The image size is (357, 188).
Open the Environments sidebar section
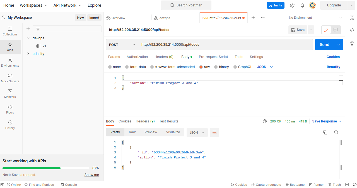(10, 62)
